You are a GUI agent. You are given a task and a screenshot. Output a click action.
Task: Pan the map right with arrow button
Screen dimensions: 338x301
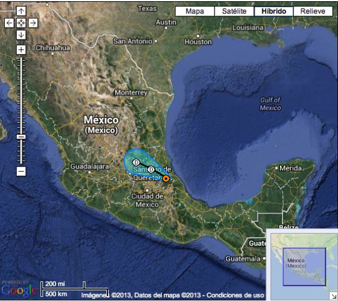[33, 23]
